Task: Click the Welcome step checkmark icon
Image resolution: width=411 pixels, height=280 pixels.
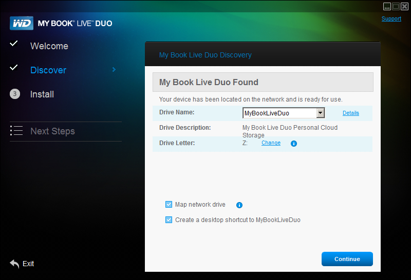Action: [14, 43]
